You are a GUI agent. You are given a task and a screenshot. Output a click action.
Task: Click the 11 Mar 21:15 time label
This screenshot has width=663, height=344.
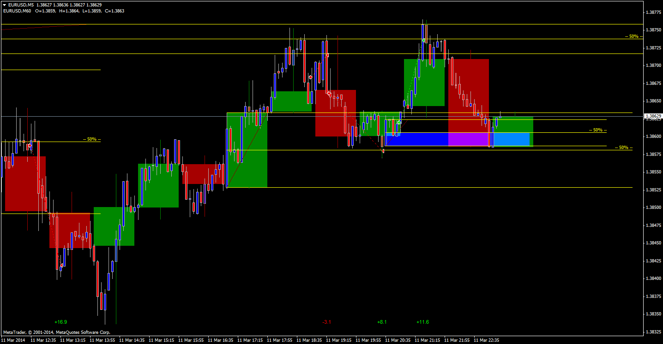tap(427, 340)
